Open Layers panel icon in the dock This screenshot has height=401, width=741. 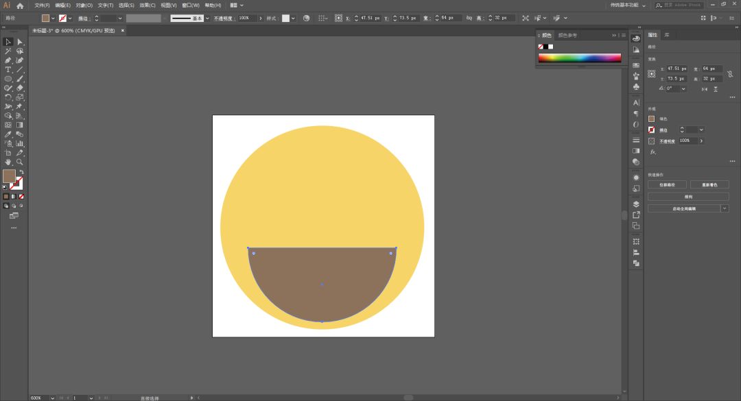[x=636, y=204]
